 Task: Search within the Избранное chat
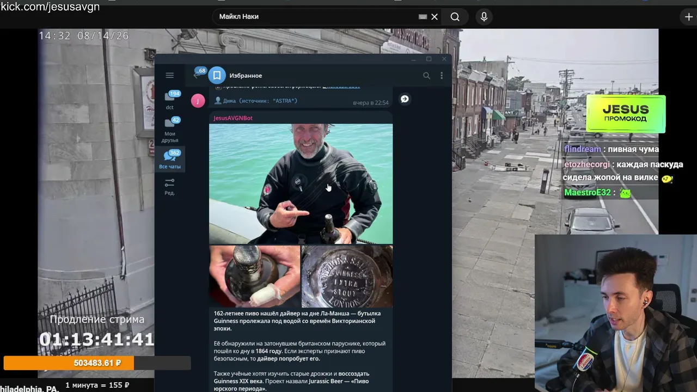(x=426, y=76)
